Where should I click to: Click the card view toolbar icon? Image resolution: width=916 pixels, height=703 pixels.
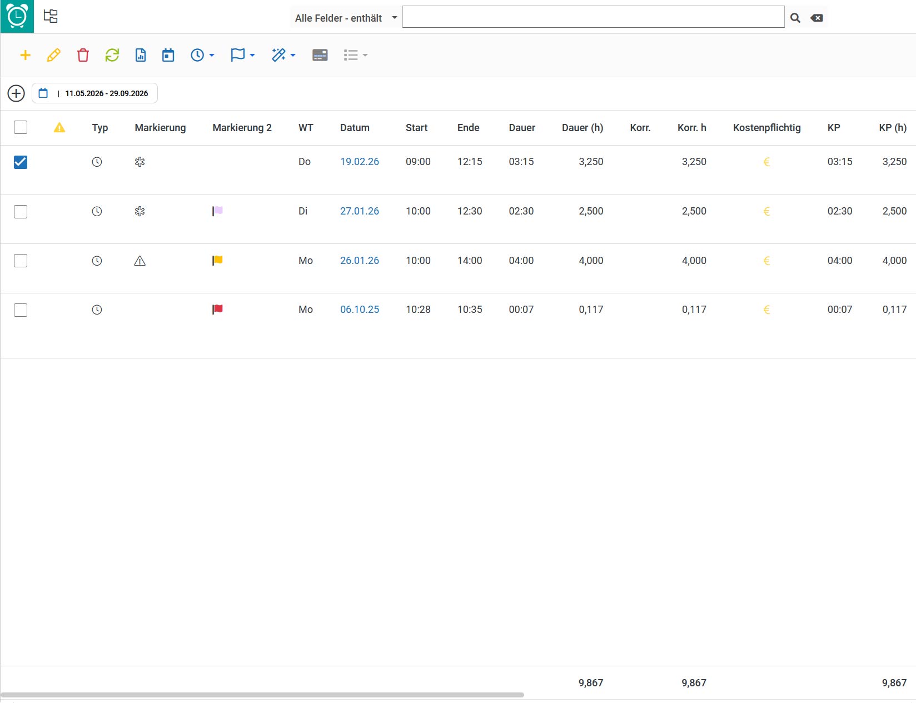click(320, 55)
